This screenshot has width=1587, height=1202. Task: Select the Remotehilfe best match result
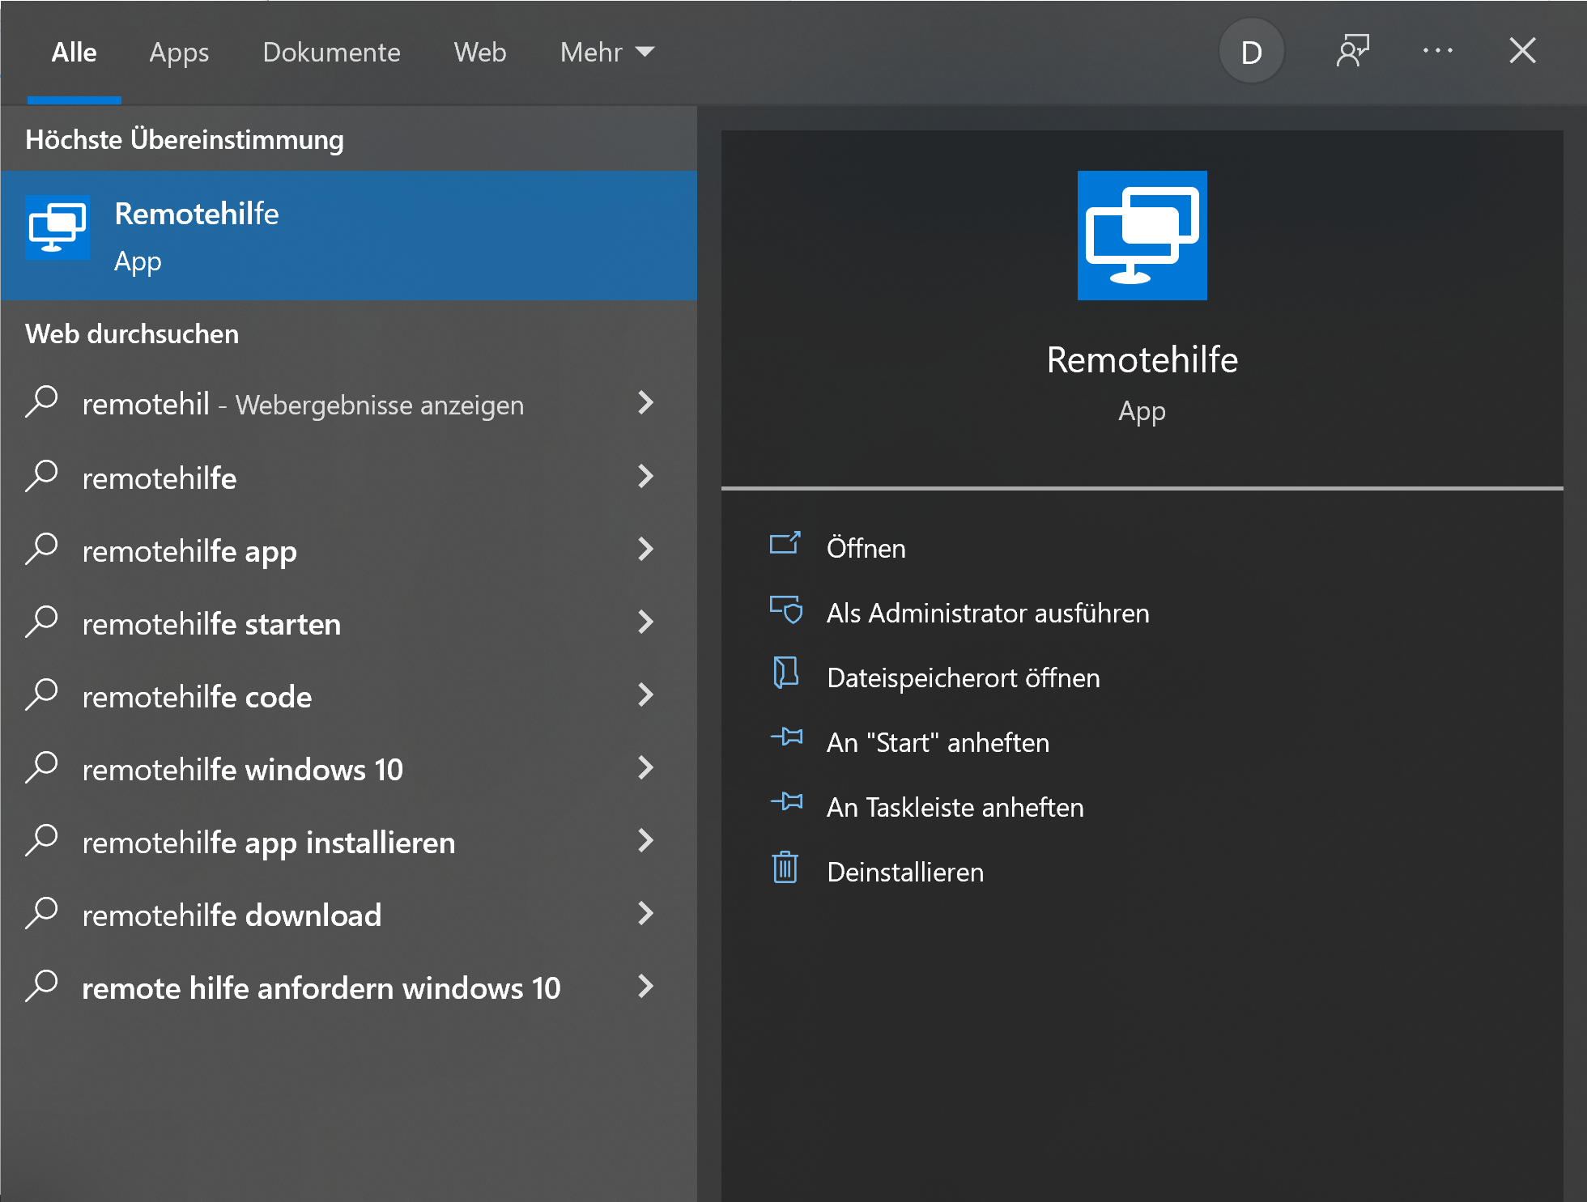point(348,236)
